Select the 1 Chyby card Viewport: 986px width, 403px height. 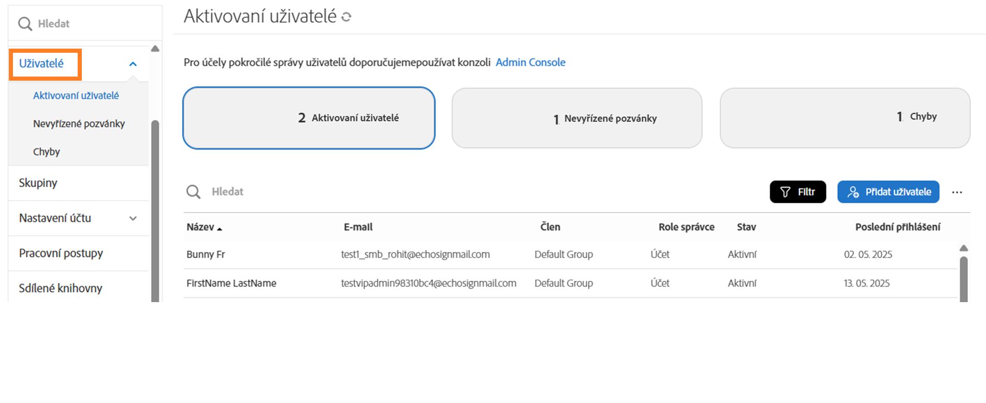845,118
